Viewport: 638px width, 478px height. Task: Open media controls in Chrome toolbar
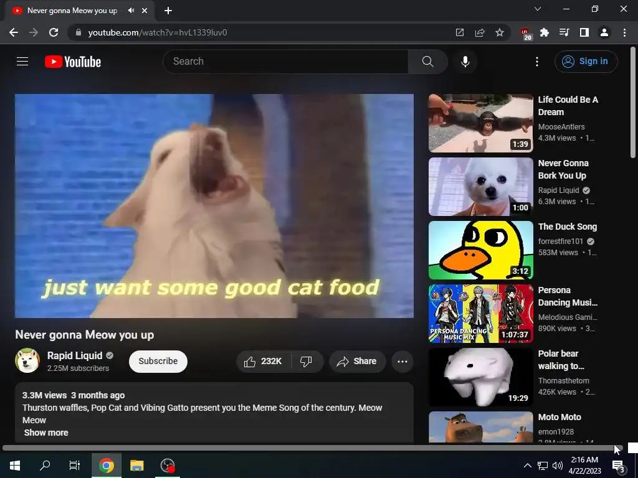(x=564, y=32)
